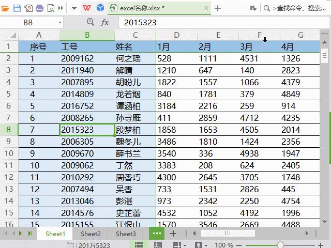Screen dimensions: 331x248
Task: Switch to Page Break Preview view icon
Action: pos(158,245)
